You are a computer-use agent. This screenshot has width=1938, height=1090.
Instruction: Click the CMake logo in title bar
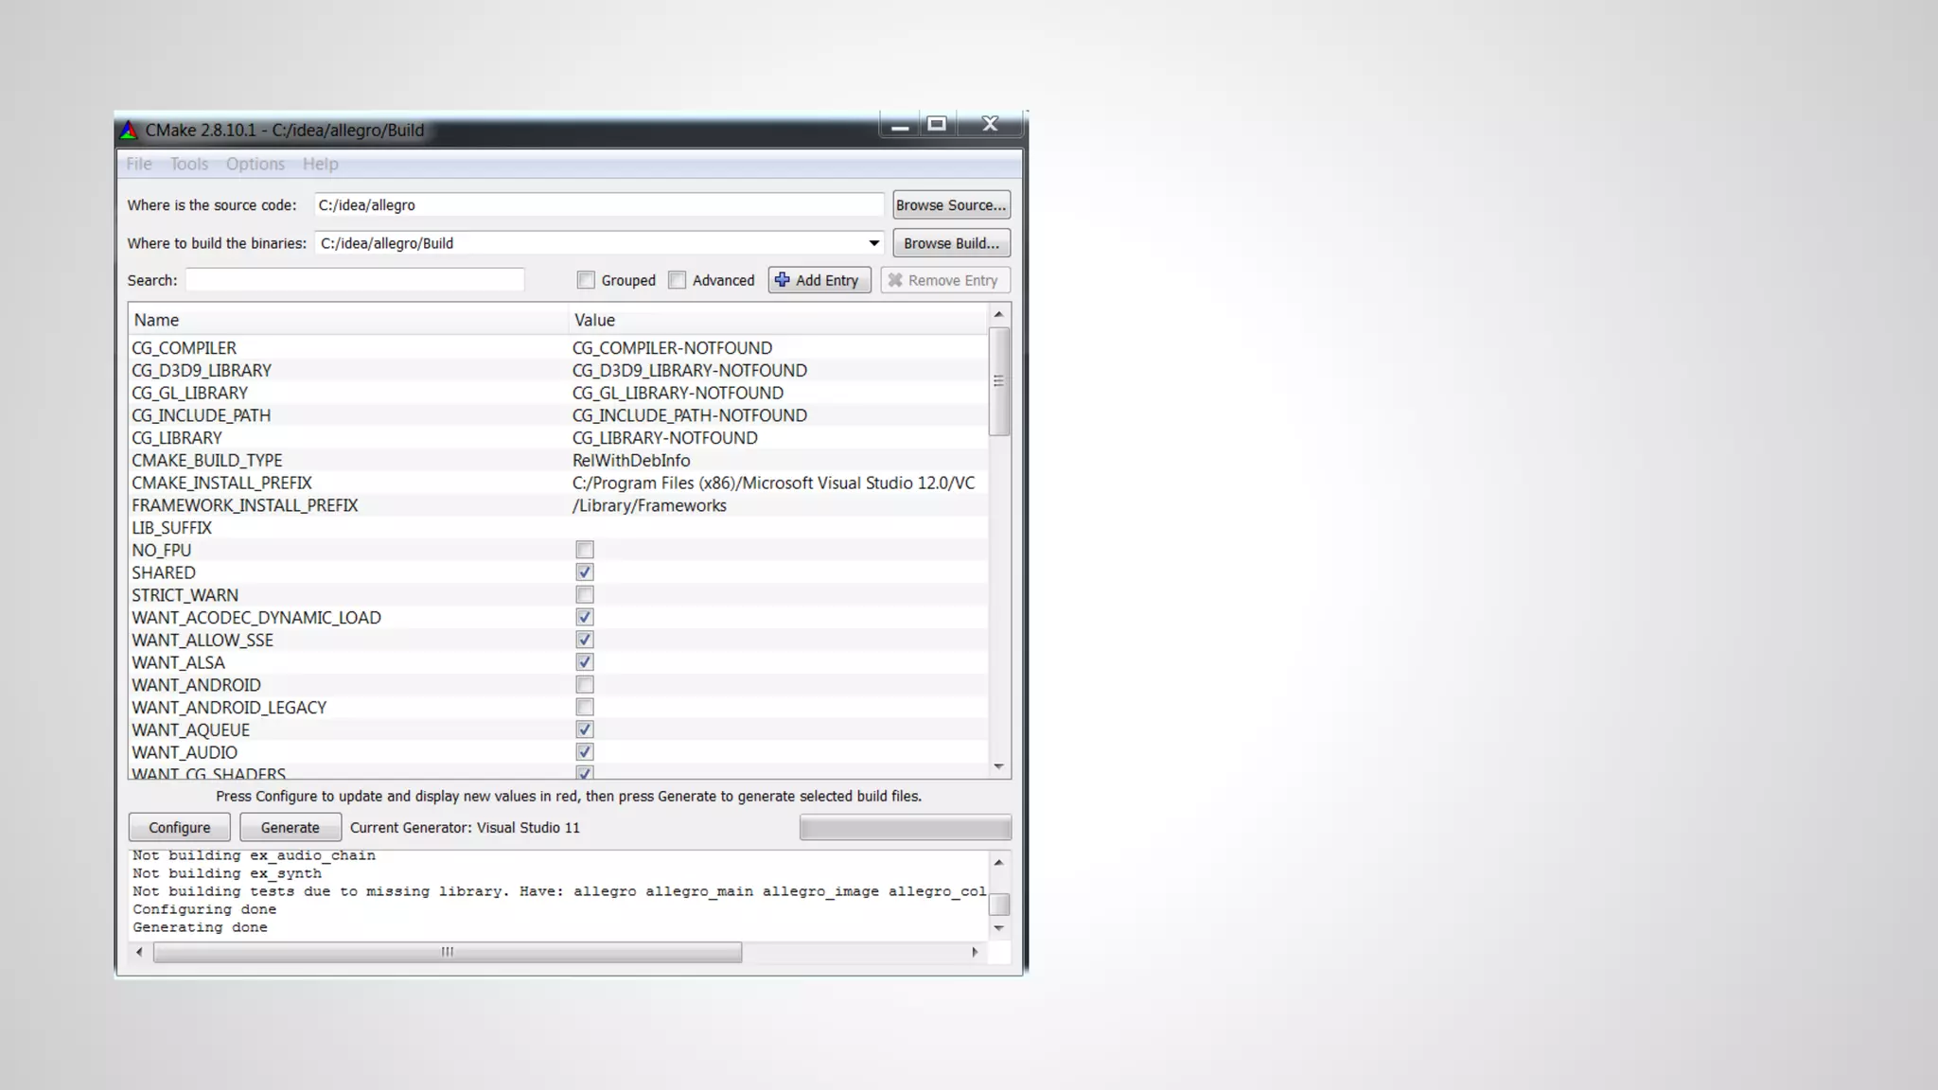coord(129,131)
